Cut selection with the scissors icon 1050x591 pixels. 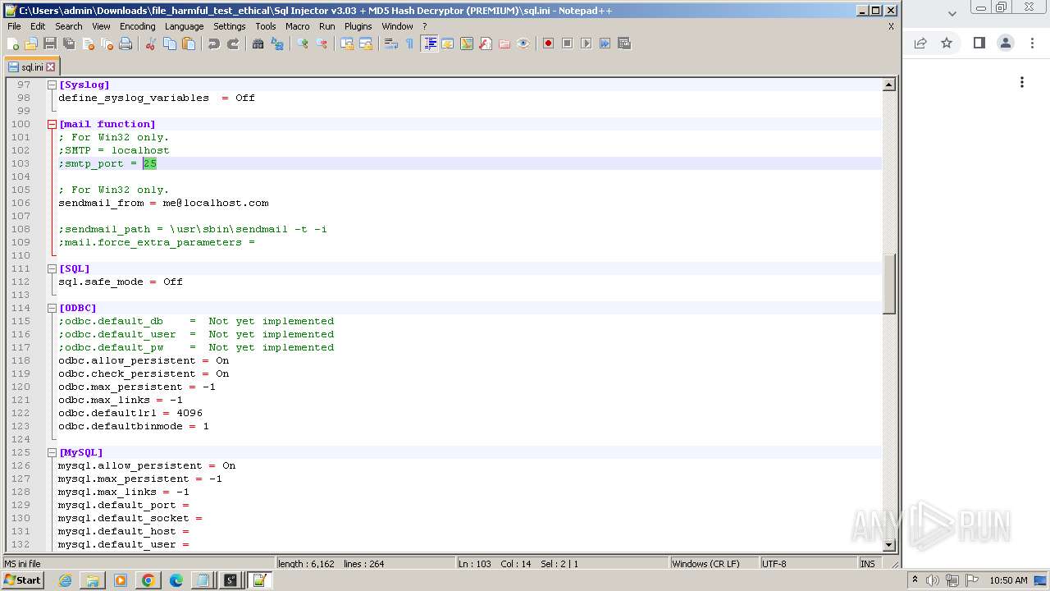coord(151,44)
